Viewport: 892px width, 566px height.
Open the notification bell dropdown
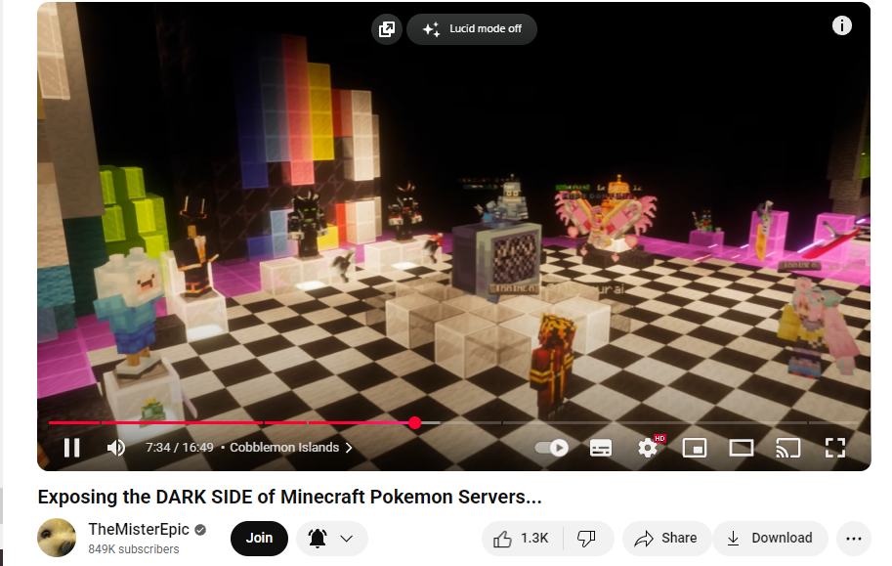pos(331,538)
